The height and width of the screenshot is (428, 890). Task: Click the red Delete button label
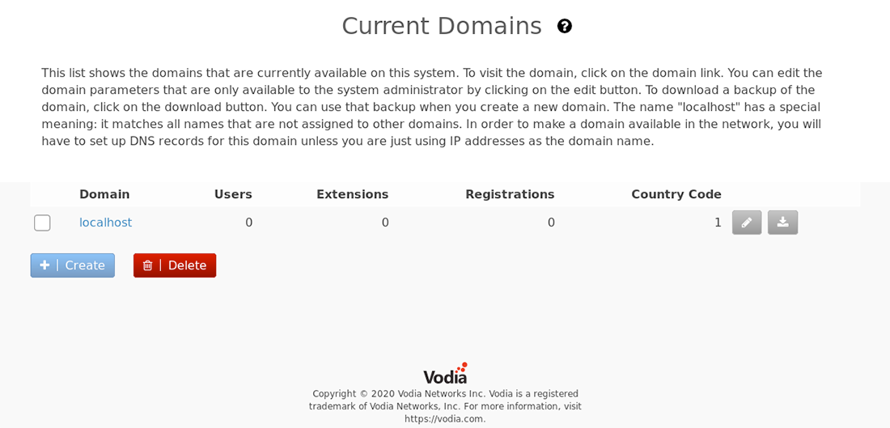[188, 265]
